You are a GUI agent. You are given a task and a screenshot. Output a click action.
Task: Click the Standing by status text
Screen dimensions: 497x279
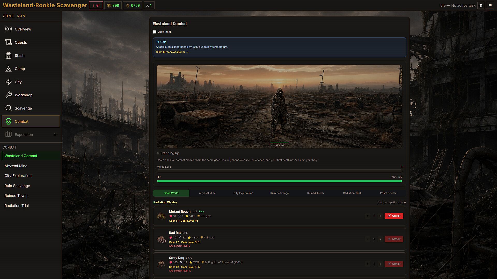170,153
